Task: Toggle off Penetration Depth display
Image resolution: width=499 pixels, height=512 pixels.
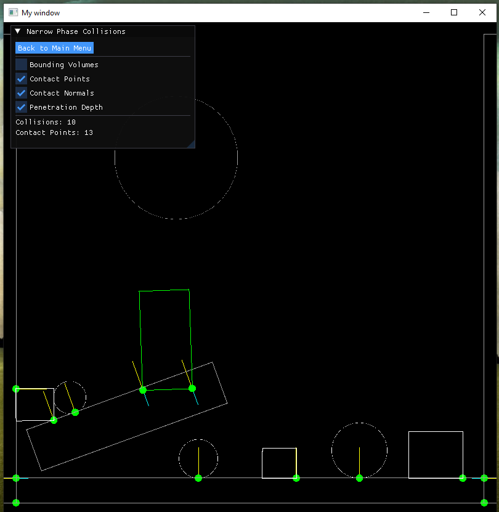Action: [x=21, y=107]
